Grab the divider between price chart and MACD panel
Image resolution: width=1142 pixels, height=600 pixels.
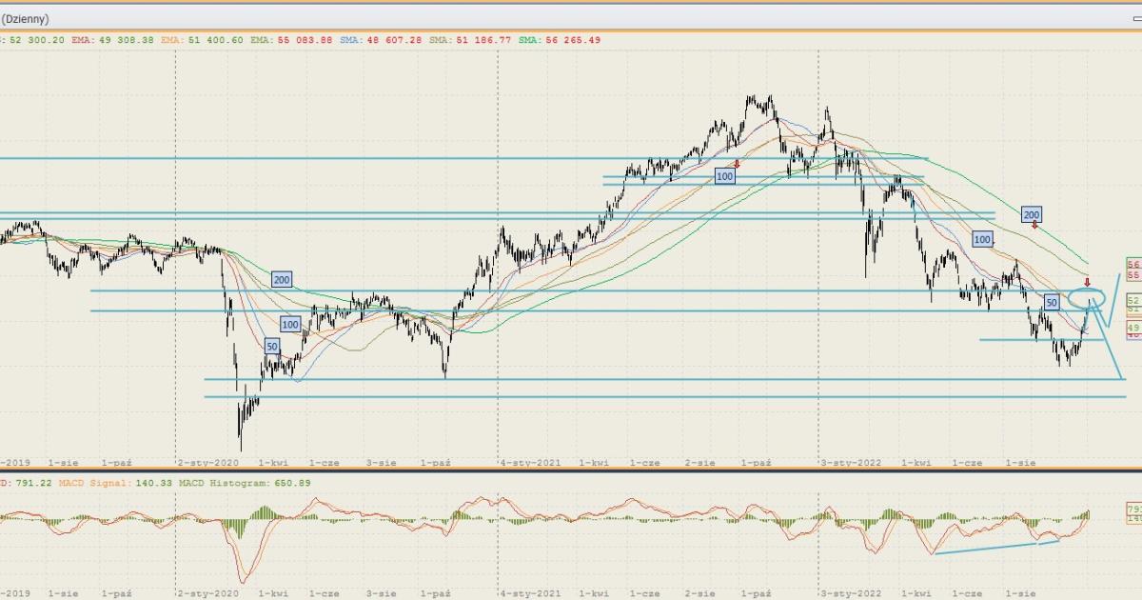click(571, 470)
